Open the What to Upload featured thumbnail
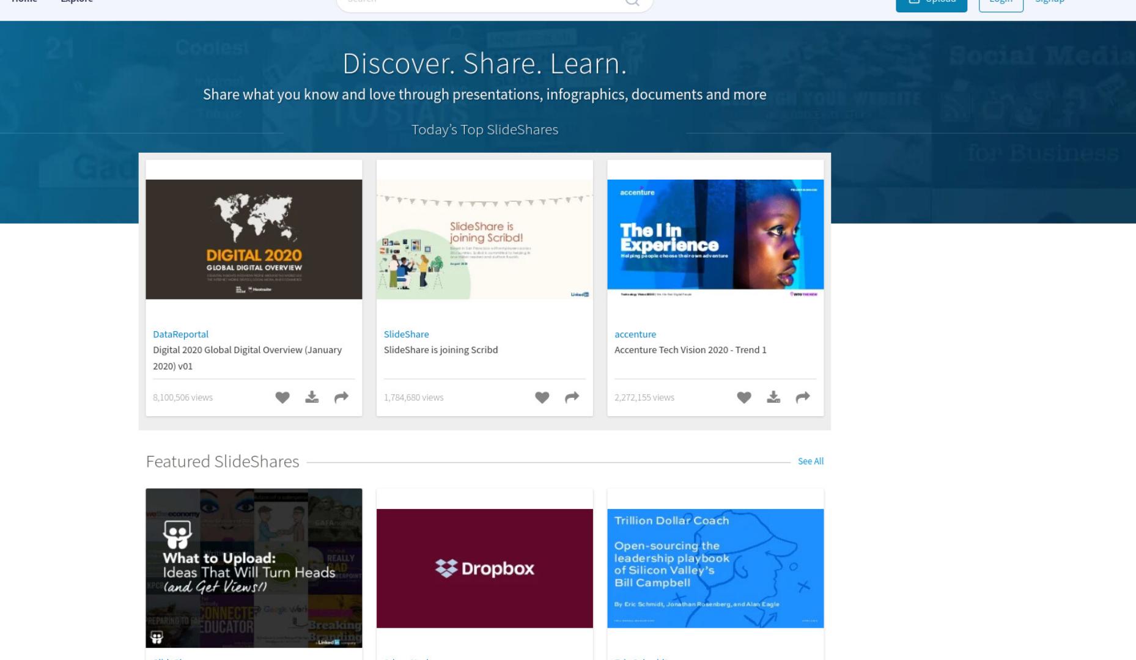 point(254,568)
